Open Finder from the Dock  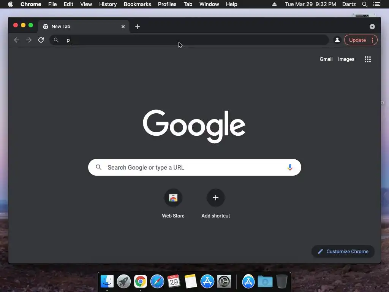[x=107, y=282]
